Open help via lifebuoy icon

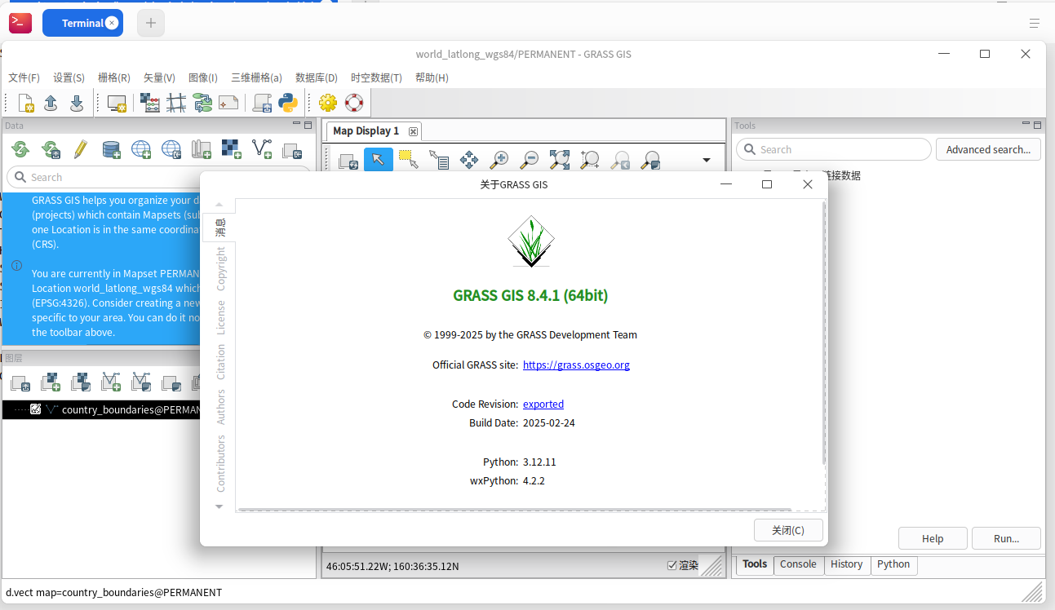[x=354, y=103]
